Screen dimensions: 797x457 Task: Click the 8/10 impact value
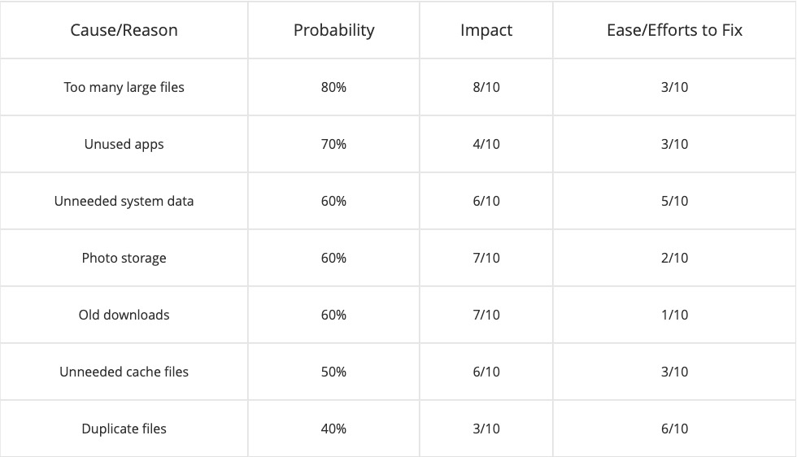(486, 87)
